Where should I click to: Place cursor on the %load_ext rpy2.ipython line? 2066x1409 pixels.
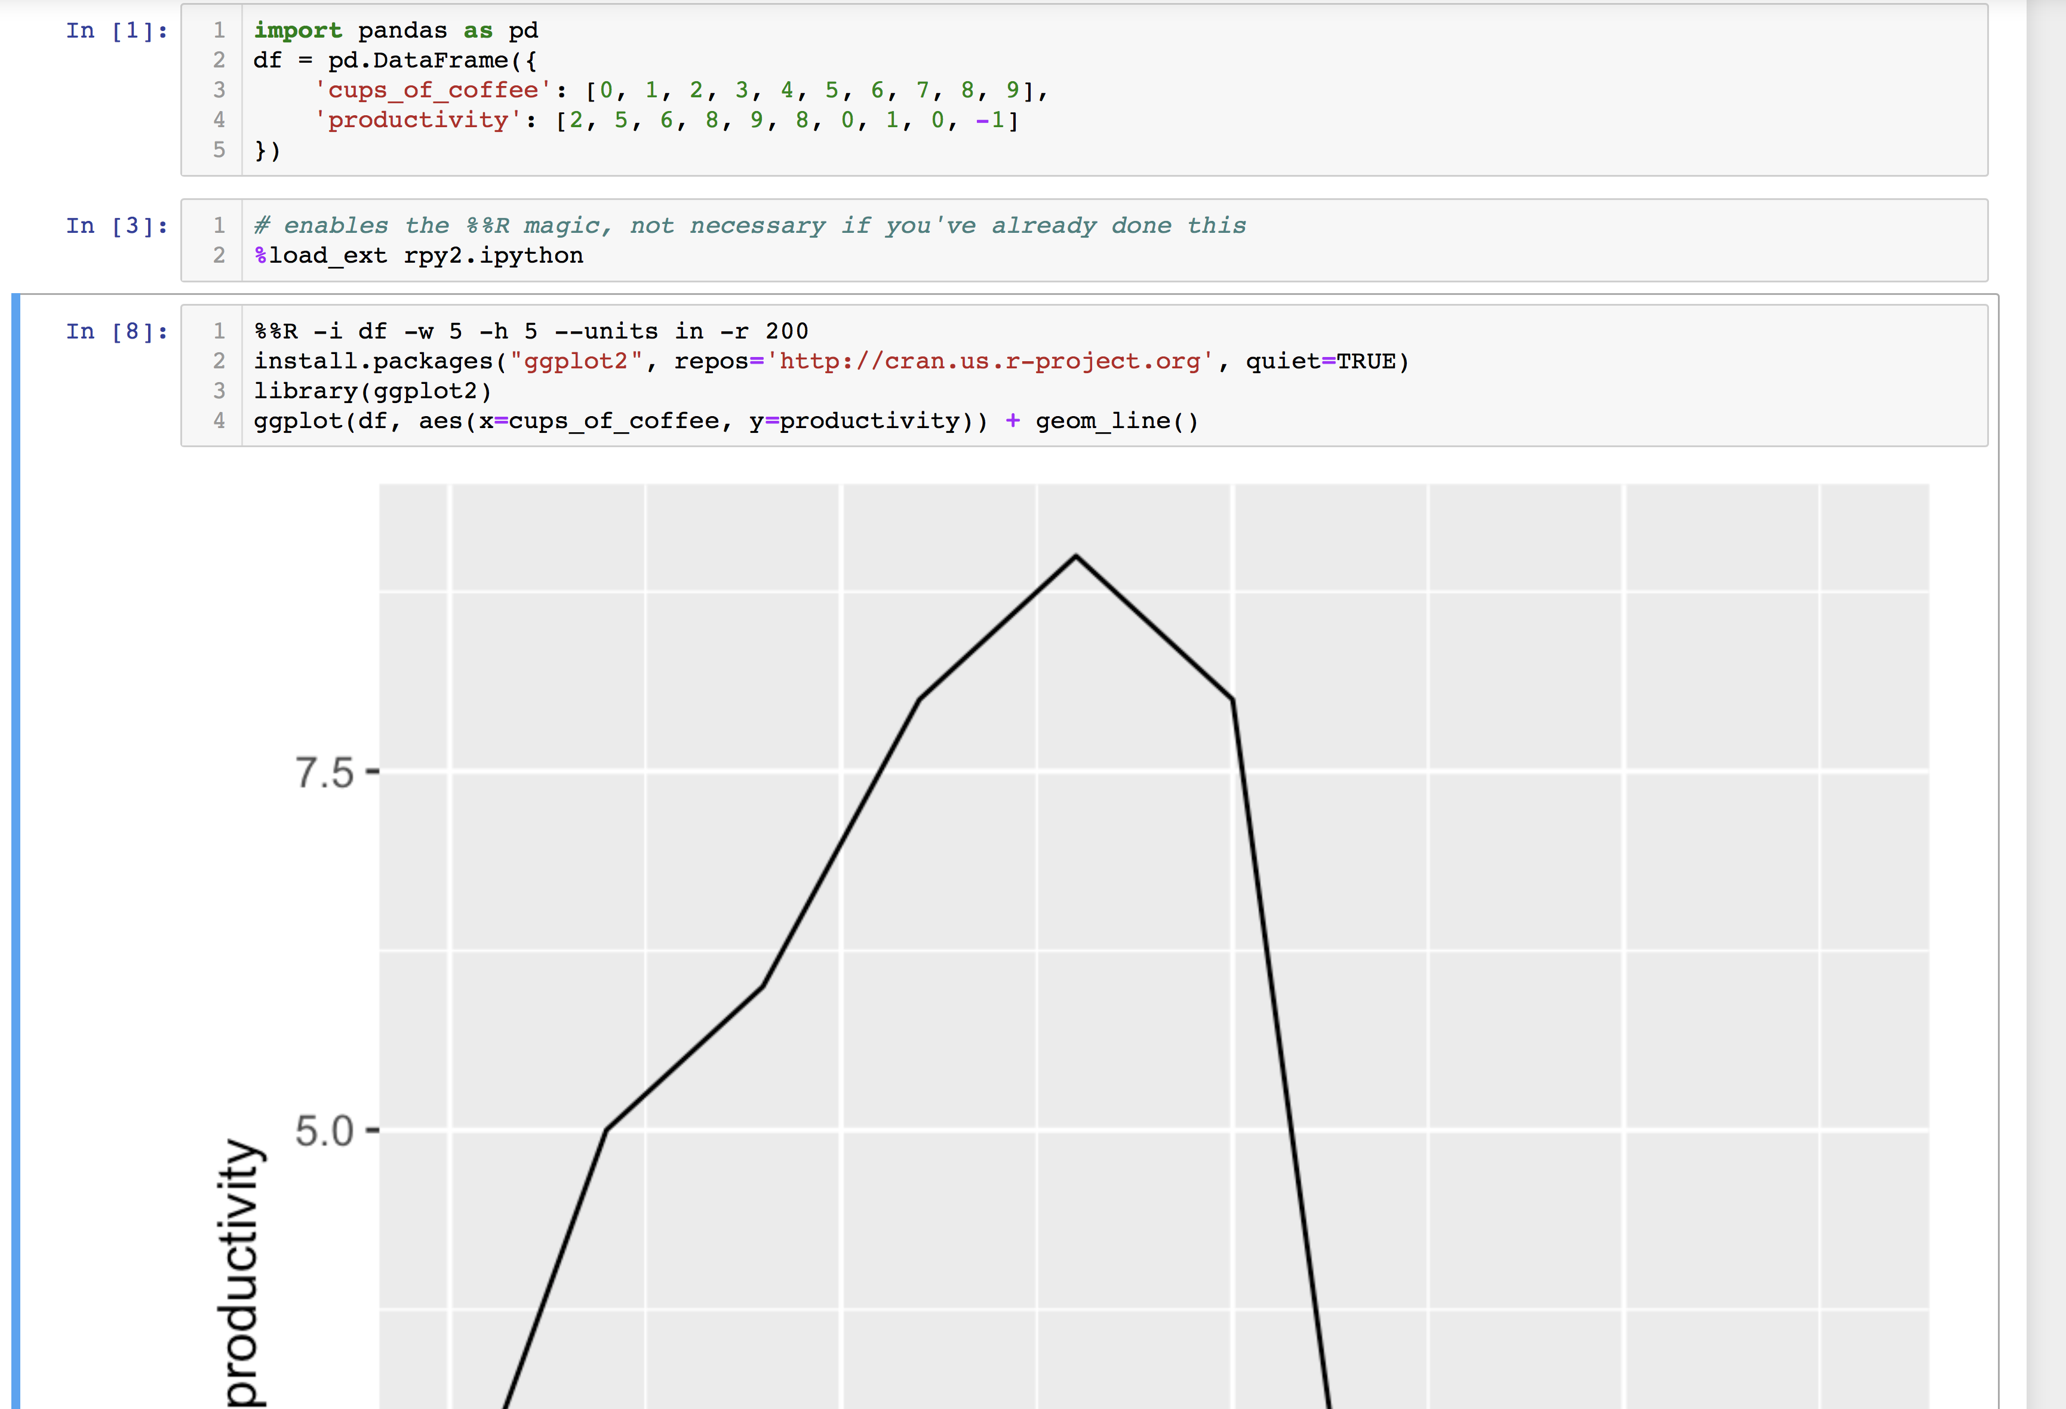(x=419, y=256)
